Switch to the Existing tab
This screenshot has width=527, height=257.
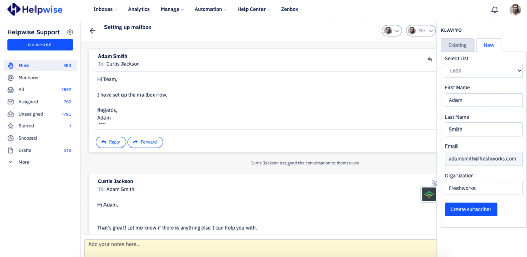(457, 45)
